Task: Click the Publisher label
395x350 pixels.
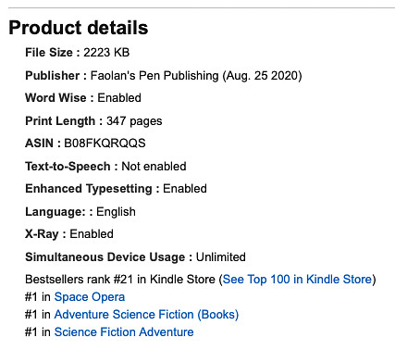Action: click(x=53, y=75)
